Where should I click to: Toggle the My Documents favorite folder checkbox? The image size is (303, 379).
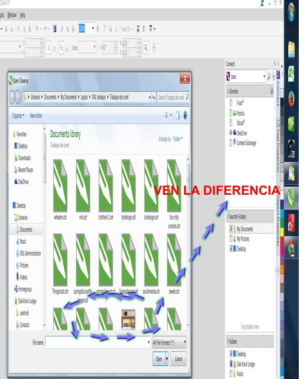(231, 228)
